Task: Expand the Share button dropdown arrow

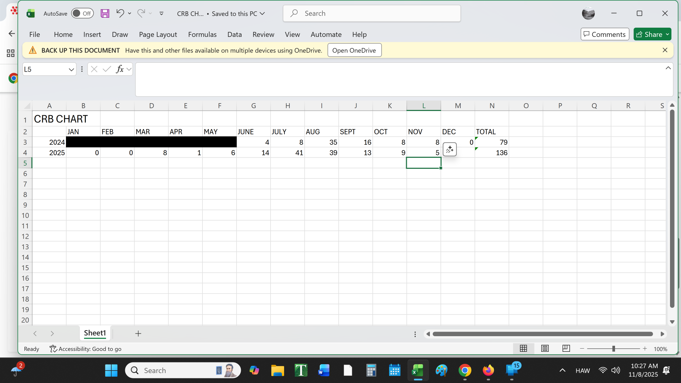Action: [668, 34]
